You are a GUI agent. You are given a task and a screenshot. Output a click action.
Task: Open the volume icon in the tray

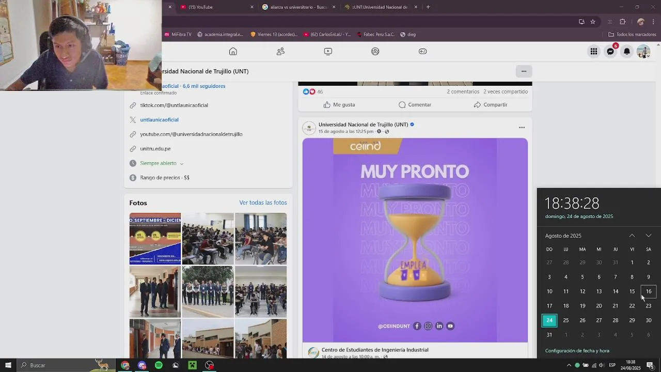point(601,365)
